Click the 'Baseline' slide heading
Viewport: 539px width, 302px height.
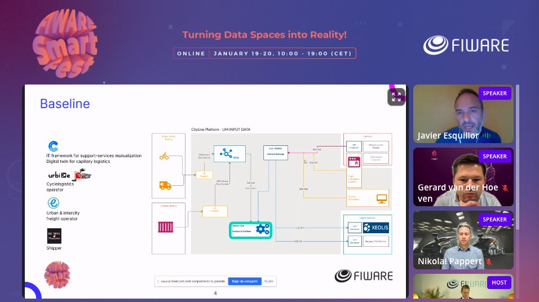coord(65,104)
